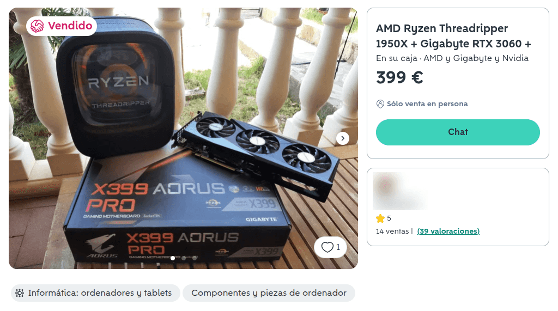Favorite the listing with heart icon
The height and width of the screenshot is (311, 558).
(x=330, y=247)
